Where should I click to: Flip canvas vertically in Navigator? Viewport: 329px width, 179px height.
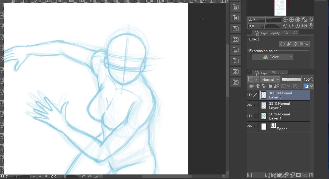(x=311, y=26)
